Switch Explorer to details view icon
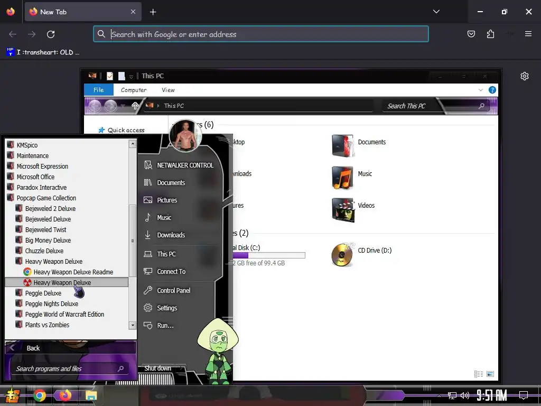The width and height of the screenshot is (541, 406). coord(479,374)
